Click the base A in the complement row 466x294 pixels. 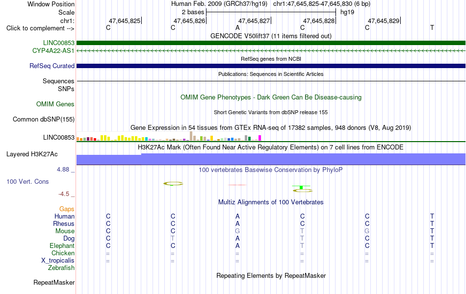[x=237, y=27]
